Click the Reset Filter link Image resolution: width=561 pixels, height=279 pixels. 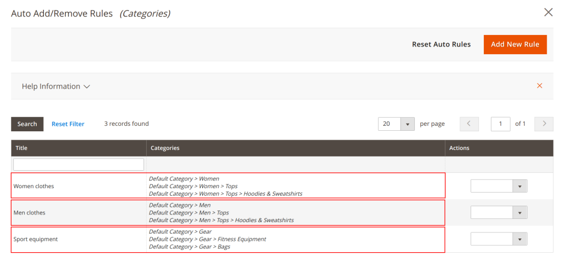(68, 124)
